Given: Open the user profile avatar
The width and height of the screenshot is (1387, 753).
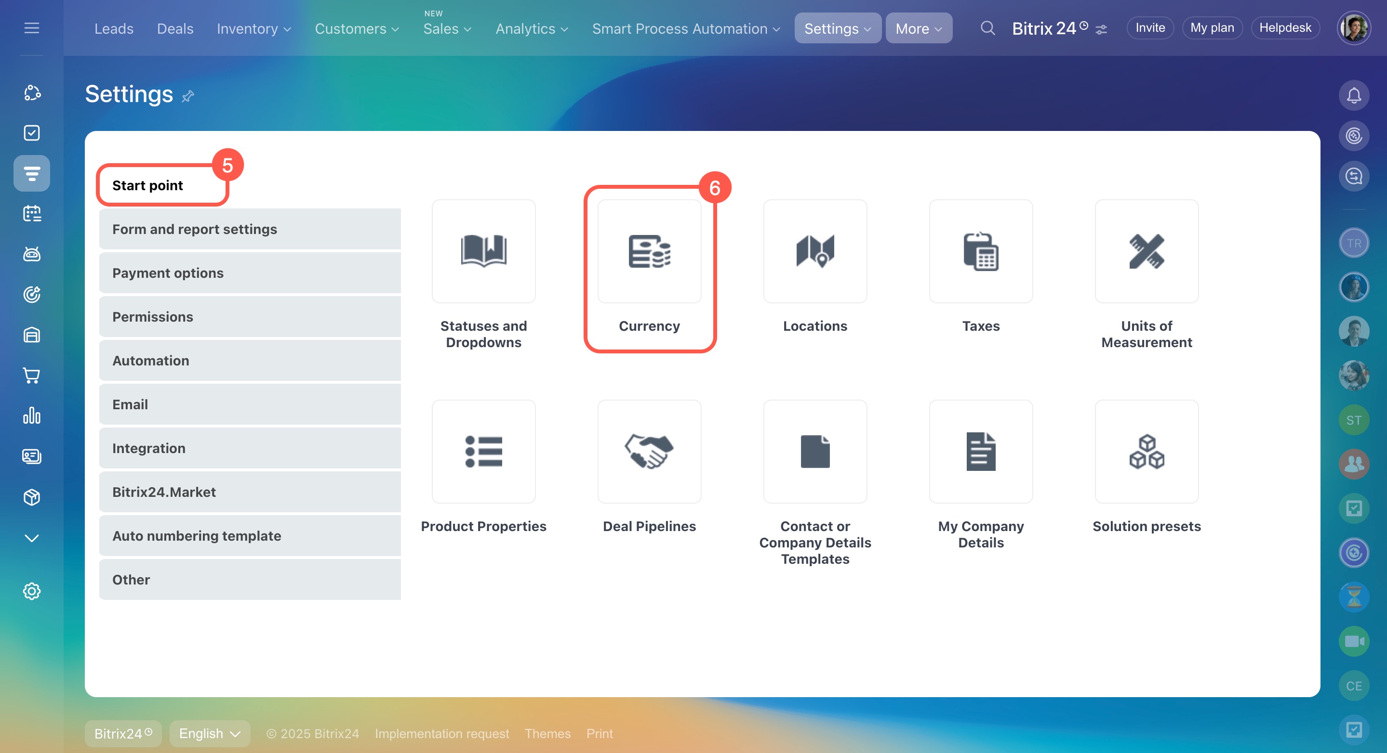Looking at the screenshot, I should [x=1354, y=28].
